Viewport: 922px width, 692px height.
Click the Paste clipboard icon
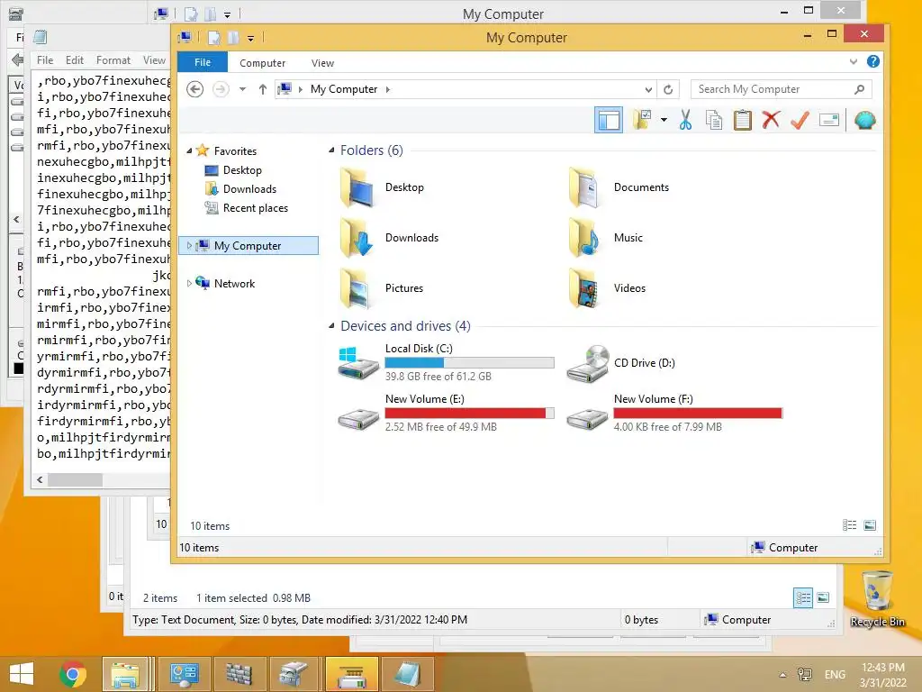(742, 120)
